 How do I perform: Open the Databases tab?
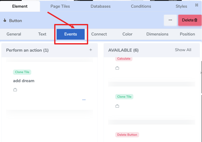[100, 6]
